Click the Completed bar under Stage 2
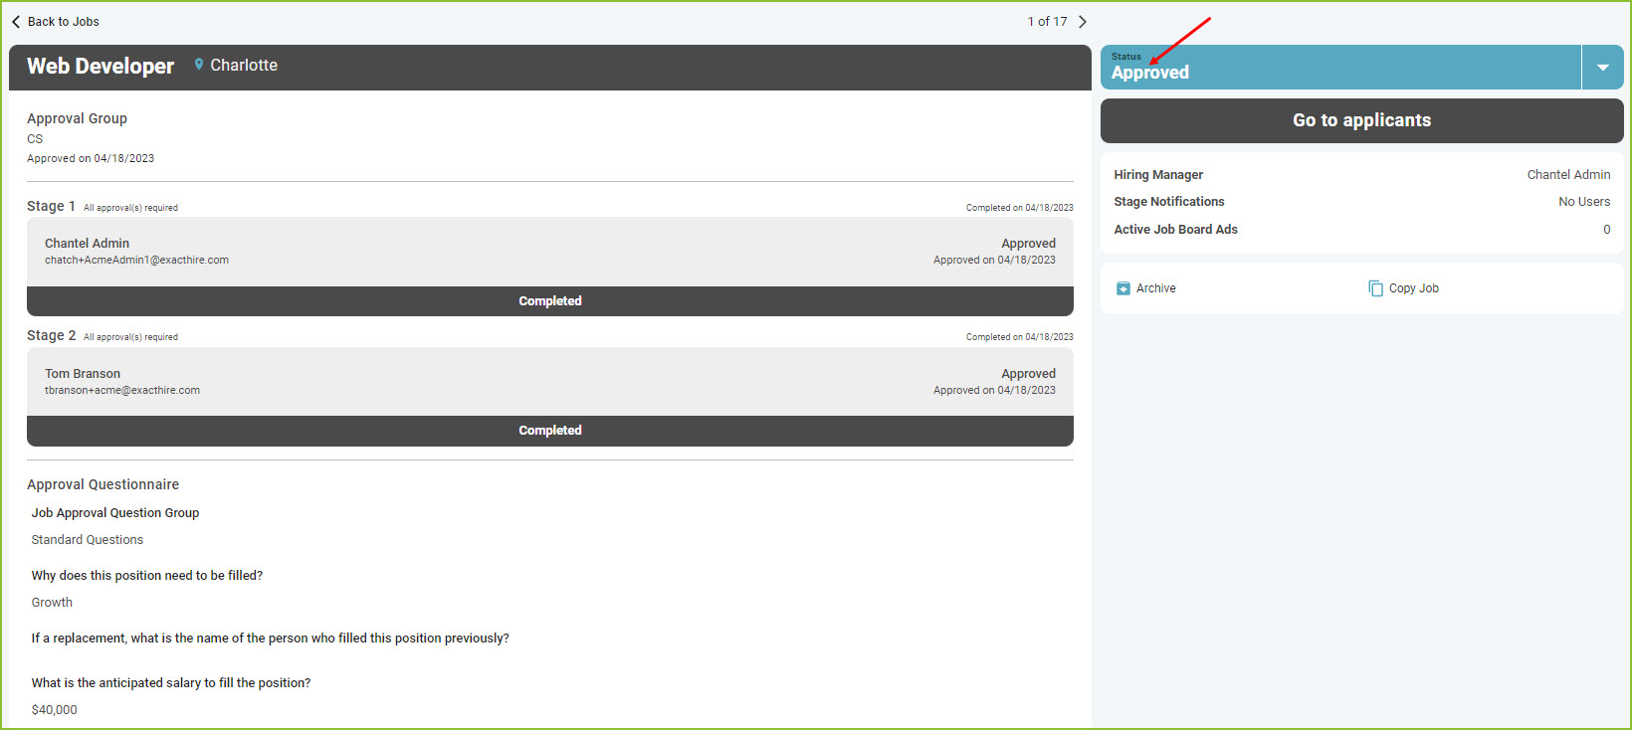1632x730 pixels. [550, 431]
